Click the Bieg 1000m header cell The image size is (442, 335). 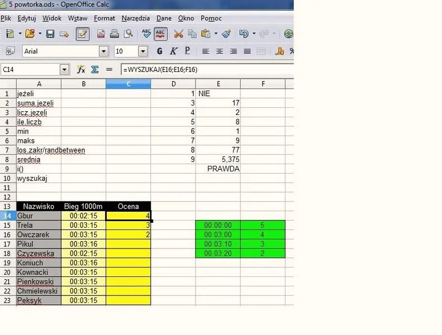coord(83,206)
